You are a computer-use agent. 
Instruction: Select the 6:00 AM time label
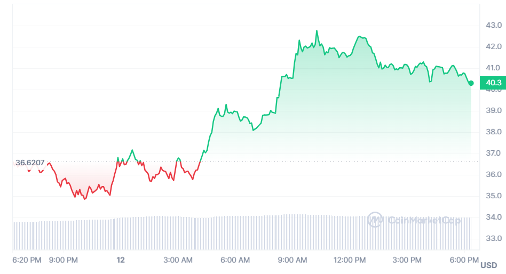pyautogui.click(x=235, y=260)
